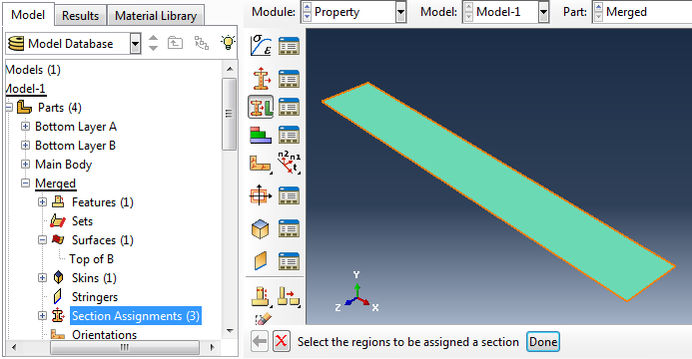Select the Sets tree item

click(x=82, y=221)
